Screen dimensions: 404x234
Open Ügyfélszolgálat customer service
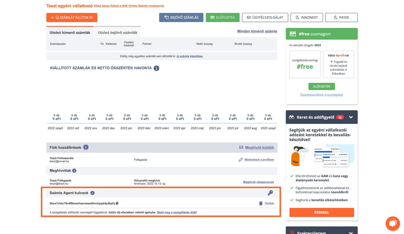coord(265,18)
